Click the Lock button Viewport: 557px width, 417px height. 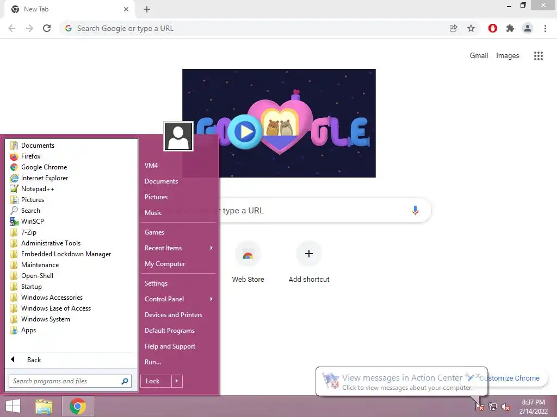click(x=156, y=381)
